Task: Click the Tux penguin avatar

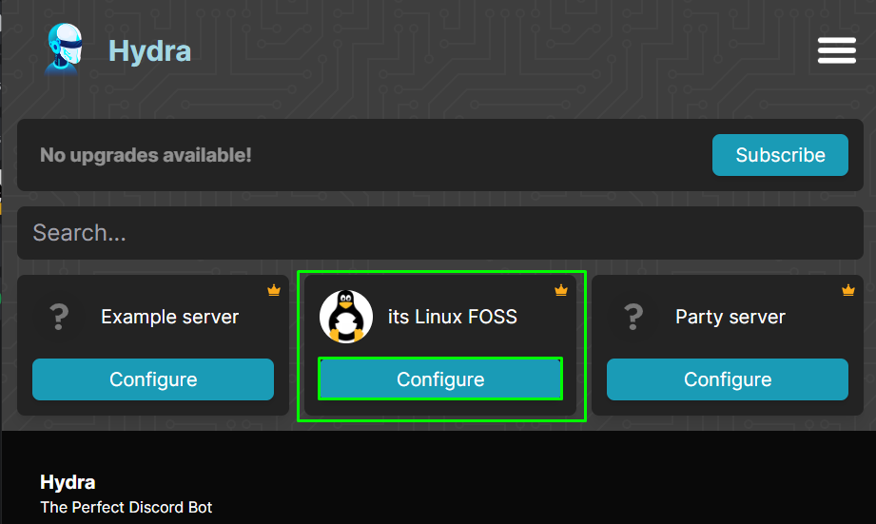Action: [x=346, y=317]
